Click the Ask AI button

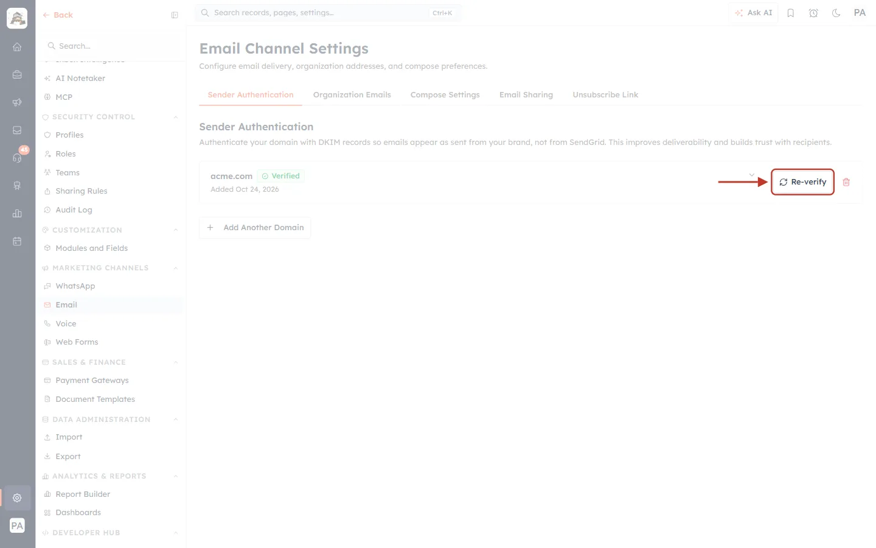pos(753,13)
